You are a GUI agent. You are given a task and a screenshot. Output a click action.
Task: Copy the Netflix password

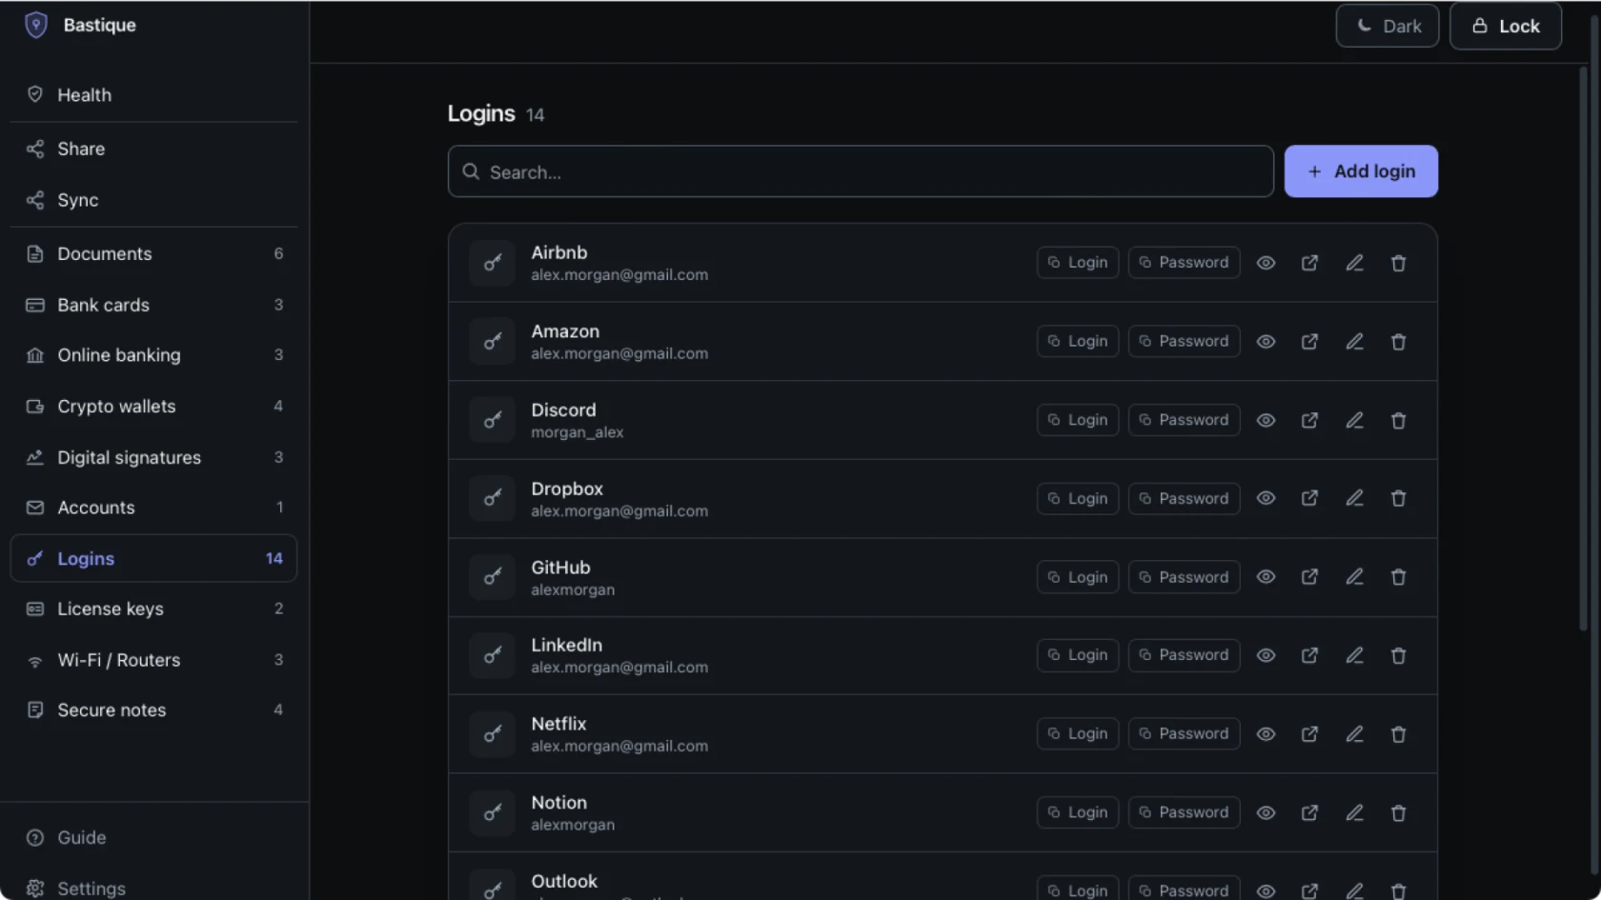[1184, 734]
